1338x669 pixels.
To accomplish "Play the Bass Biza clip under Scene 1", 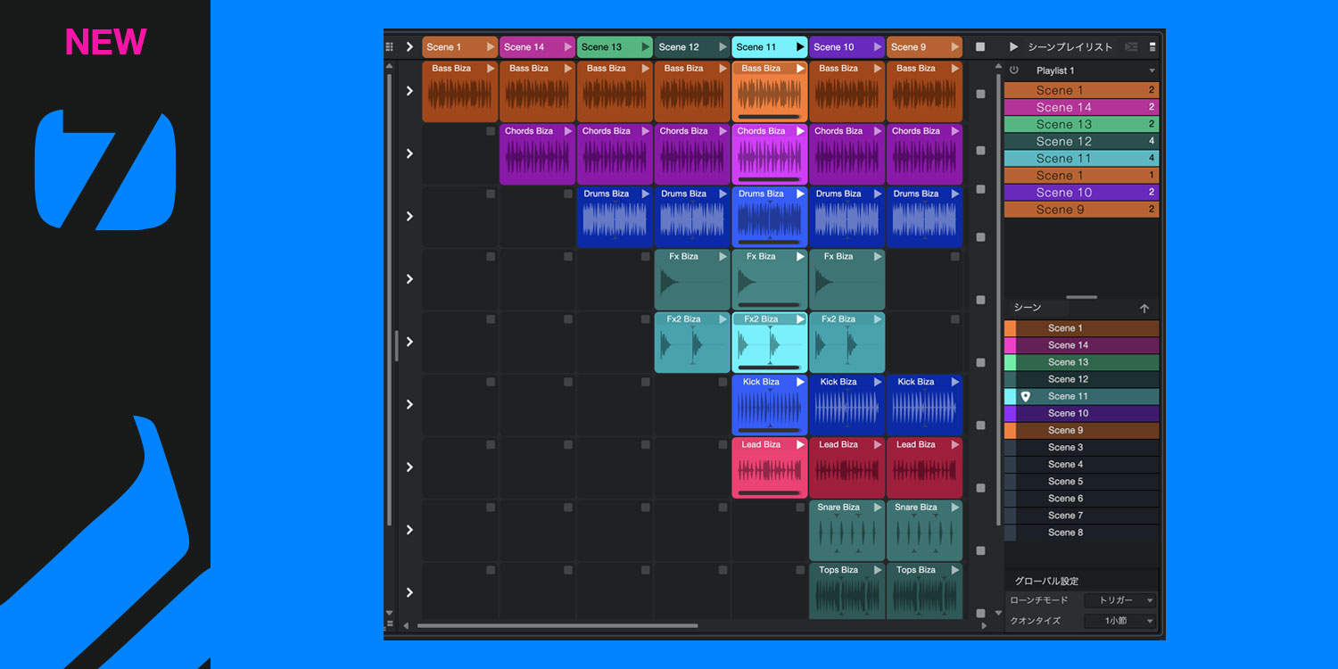I will 491,69.
